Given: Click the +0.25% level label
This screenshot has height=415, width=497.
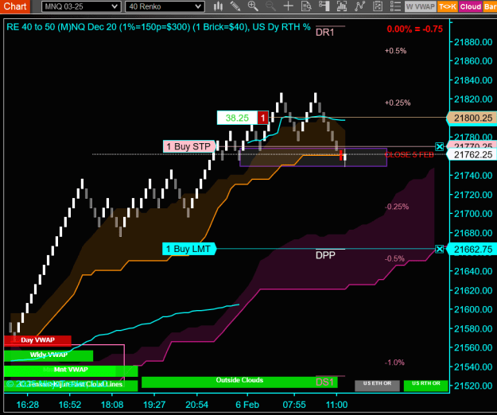Looking at the screenshot, I should coord(398,103).
